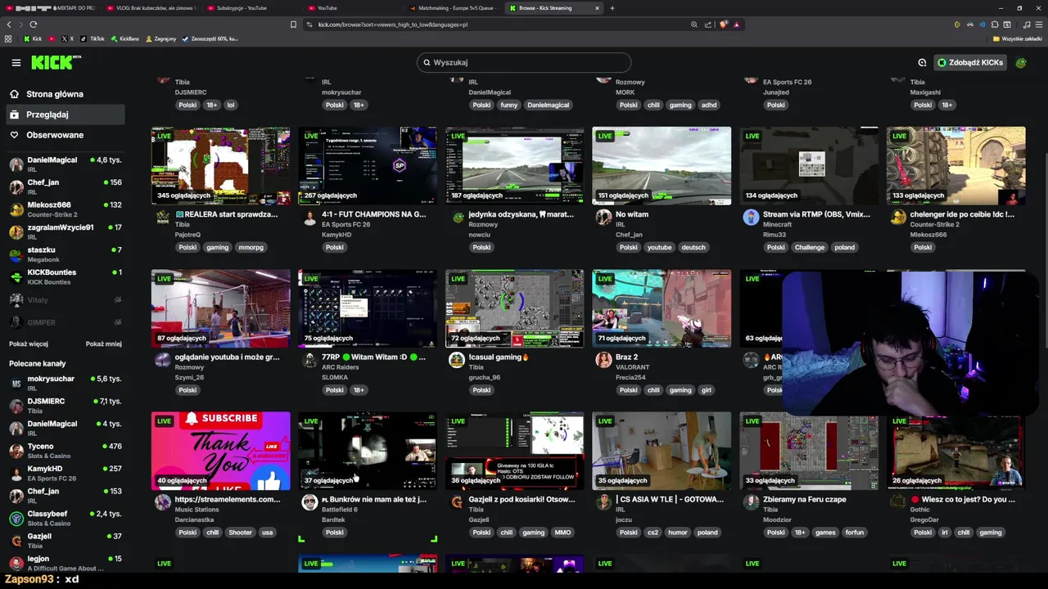Open the TikTok bookmark in the bookmarks bar

(93, 38)
